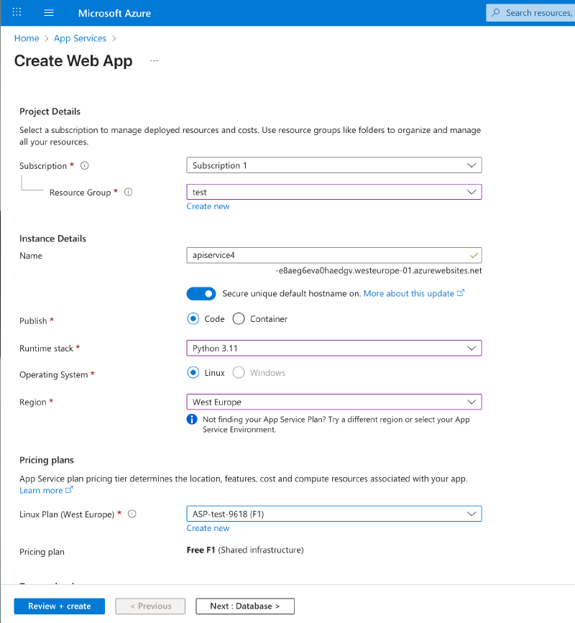Show info tooltip for Linux Plan
The height and width of the screenshot is (623, 575).
pyautogui.click(x=132, y=514)
